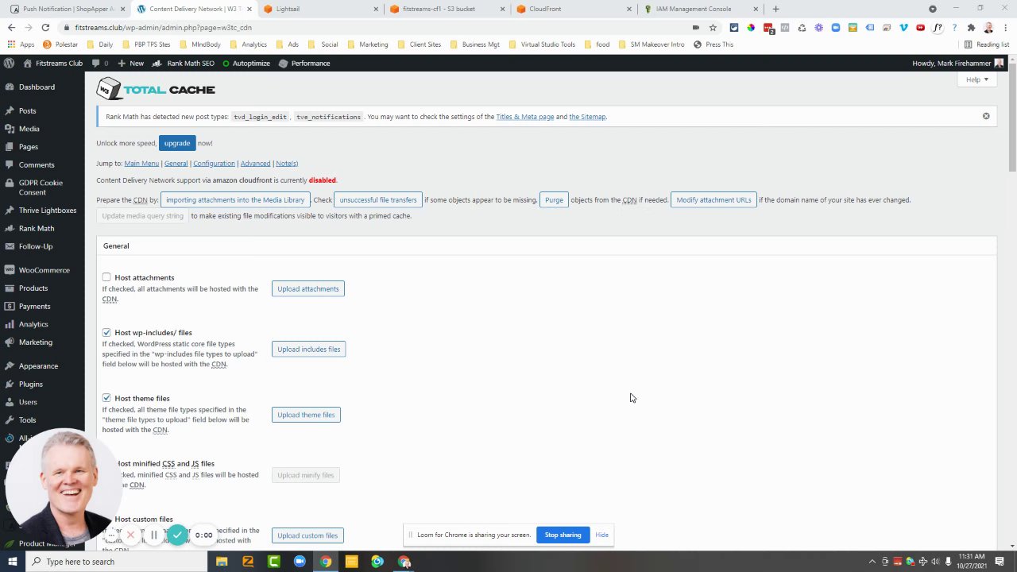Image resolution: width=1017 pixels, height=572 pixels.
Task: Open the Windows Start menu
Action: click(x=12, y=562)
